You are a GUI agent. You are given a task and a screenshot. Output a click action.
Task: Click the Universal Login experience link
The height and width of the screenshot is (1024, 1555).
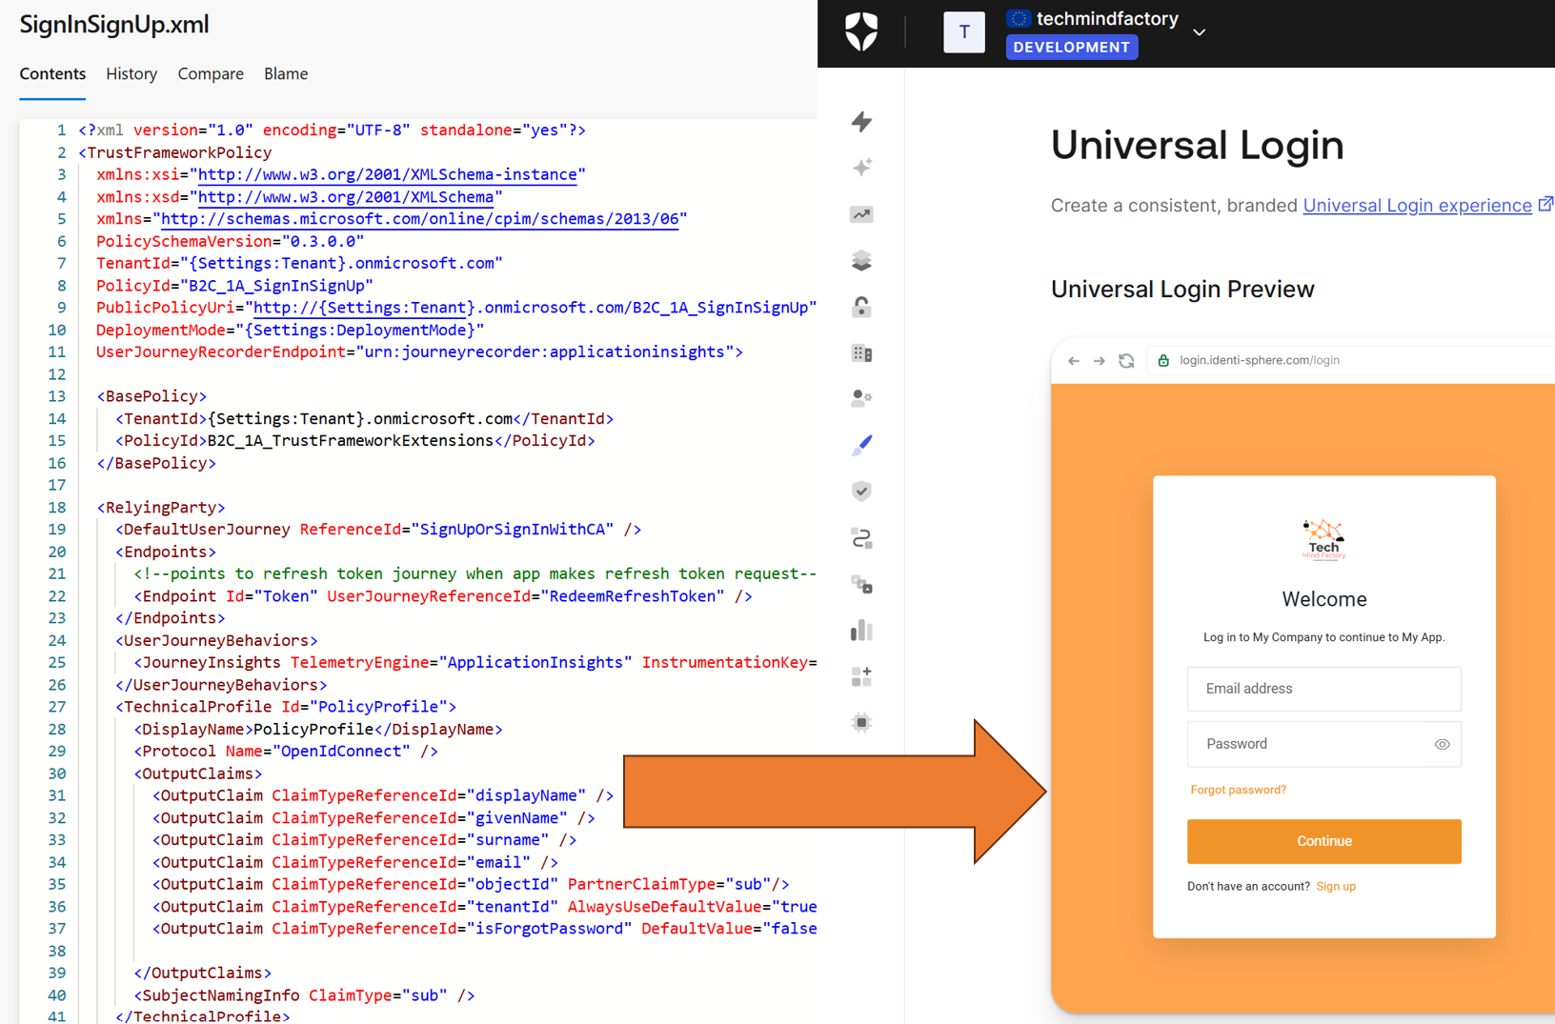point(1417,206)
